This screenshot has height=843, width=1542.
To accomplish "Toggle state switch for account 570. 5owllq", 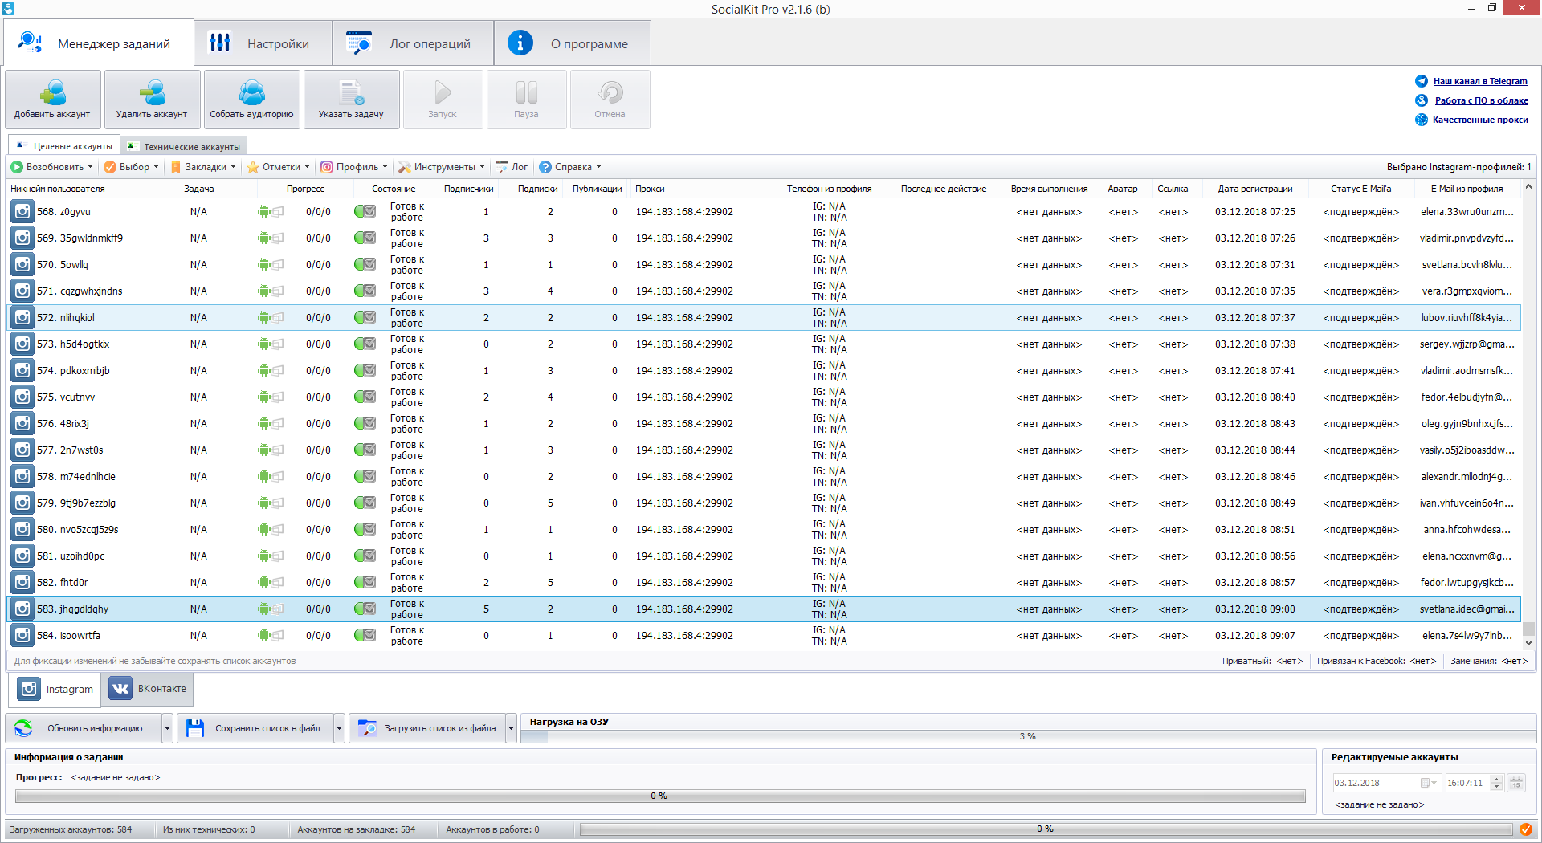I will [365, 265].
